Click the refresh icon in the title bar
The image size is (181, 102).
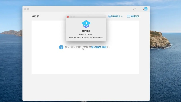click(x=134, y=9)
